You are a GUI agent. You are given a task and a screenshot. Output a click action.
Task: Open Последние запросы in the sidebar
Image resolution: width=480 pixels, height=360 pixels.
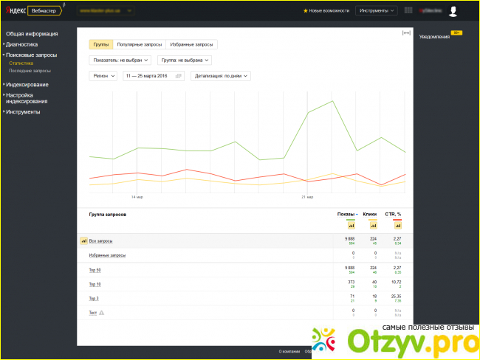30,71
